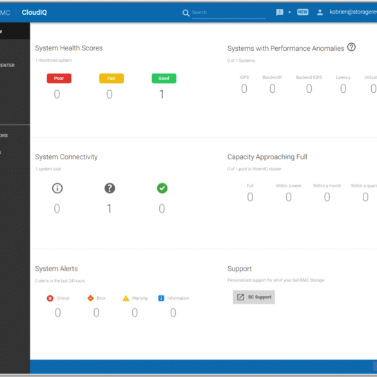Expand the dropdown arrow beside feedback icon

(289, 12)
